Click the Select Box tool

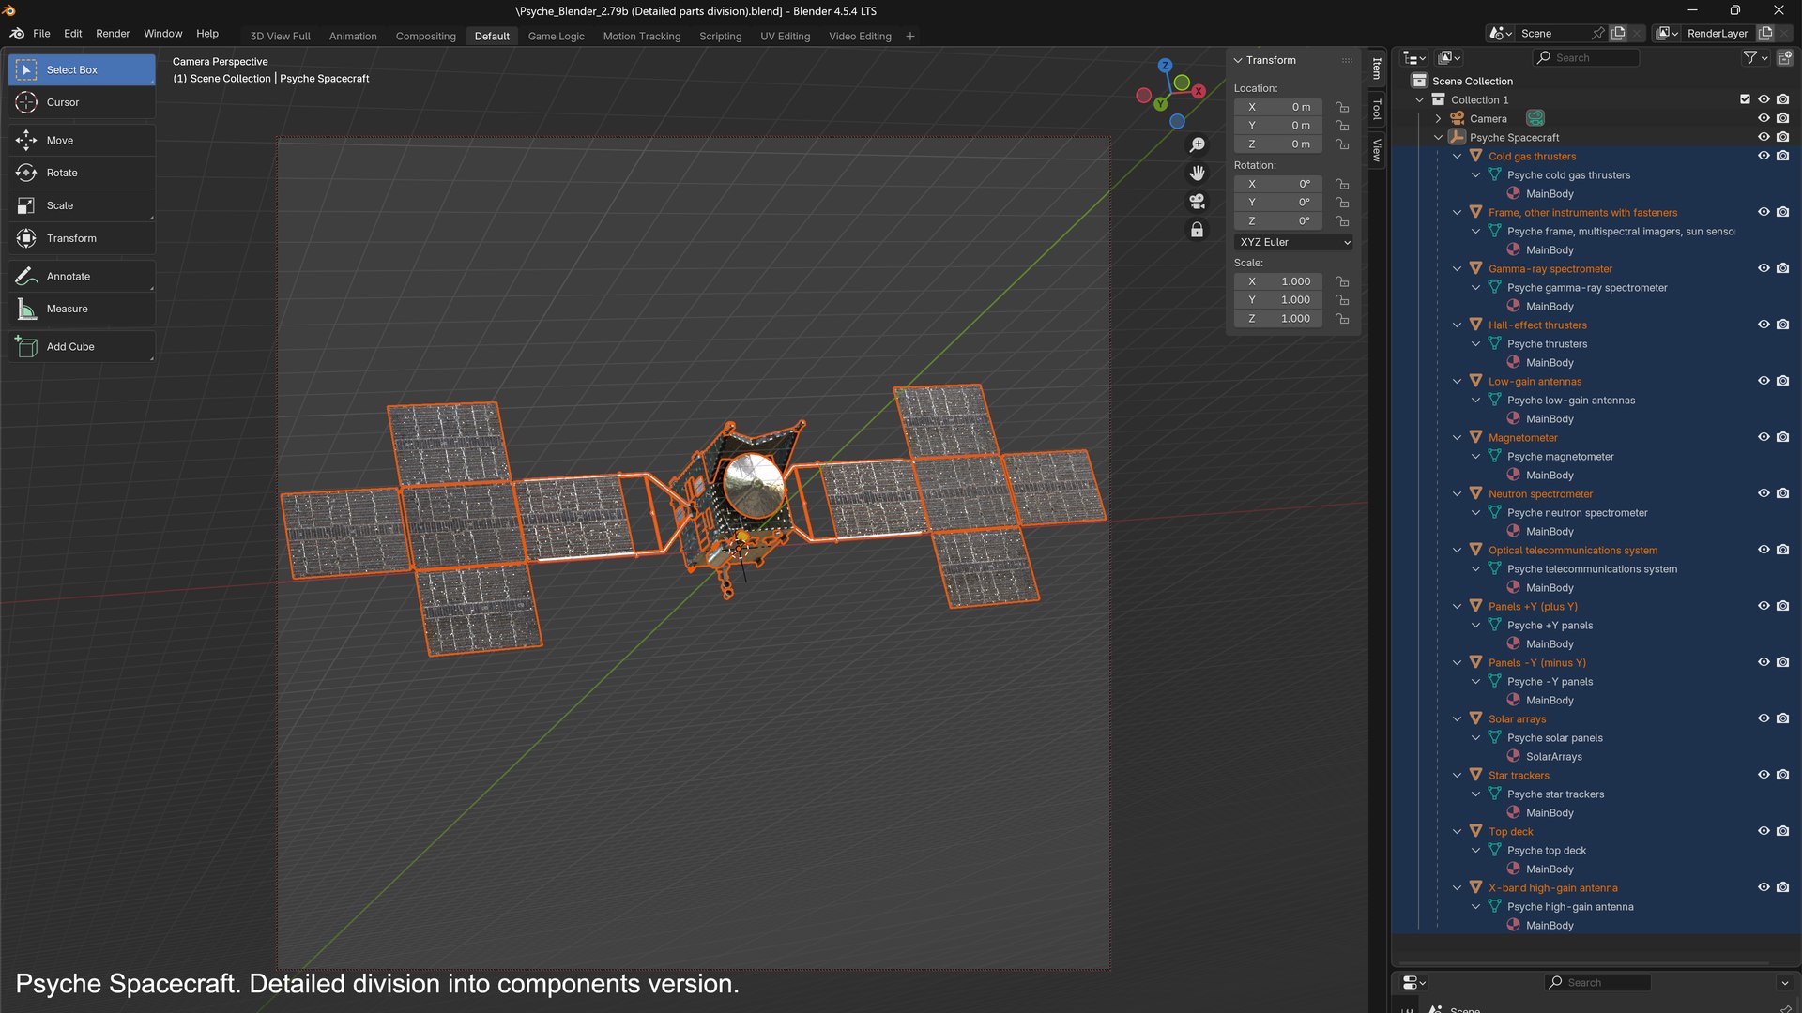[x=82, y=69]
